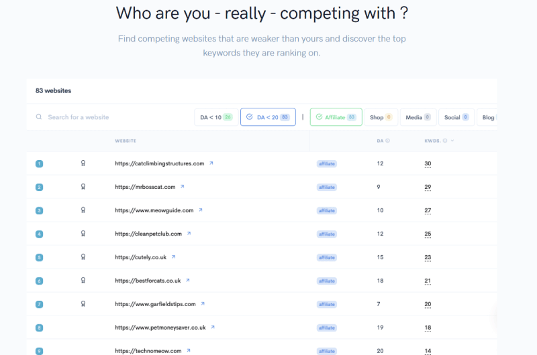Open external link icon for catclimbingstructures.com
537x355 pixels.
tap(211, 163)
